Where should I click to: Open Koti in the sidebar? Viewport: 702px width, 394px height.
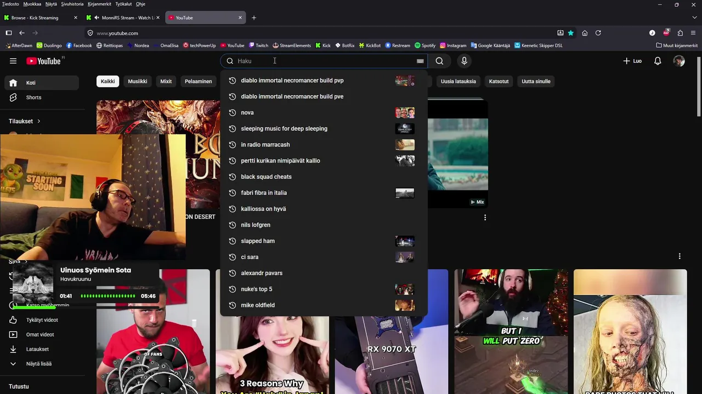pyautogui.click(x=42, y=83)
